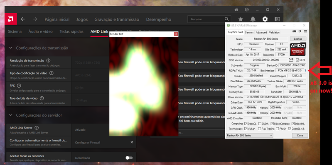Click the AMD logo in Radeon Software
This screenshot has height=165, width=332.
(10, 19)
